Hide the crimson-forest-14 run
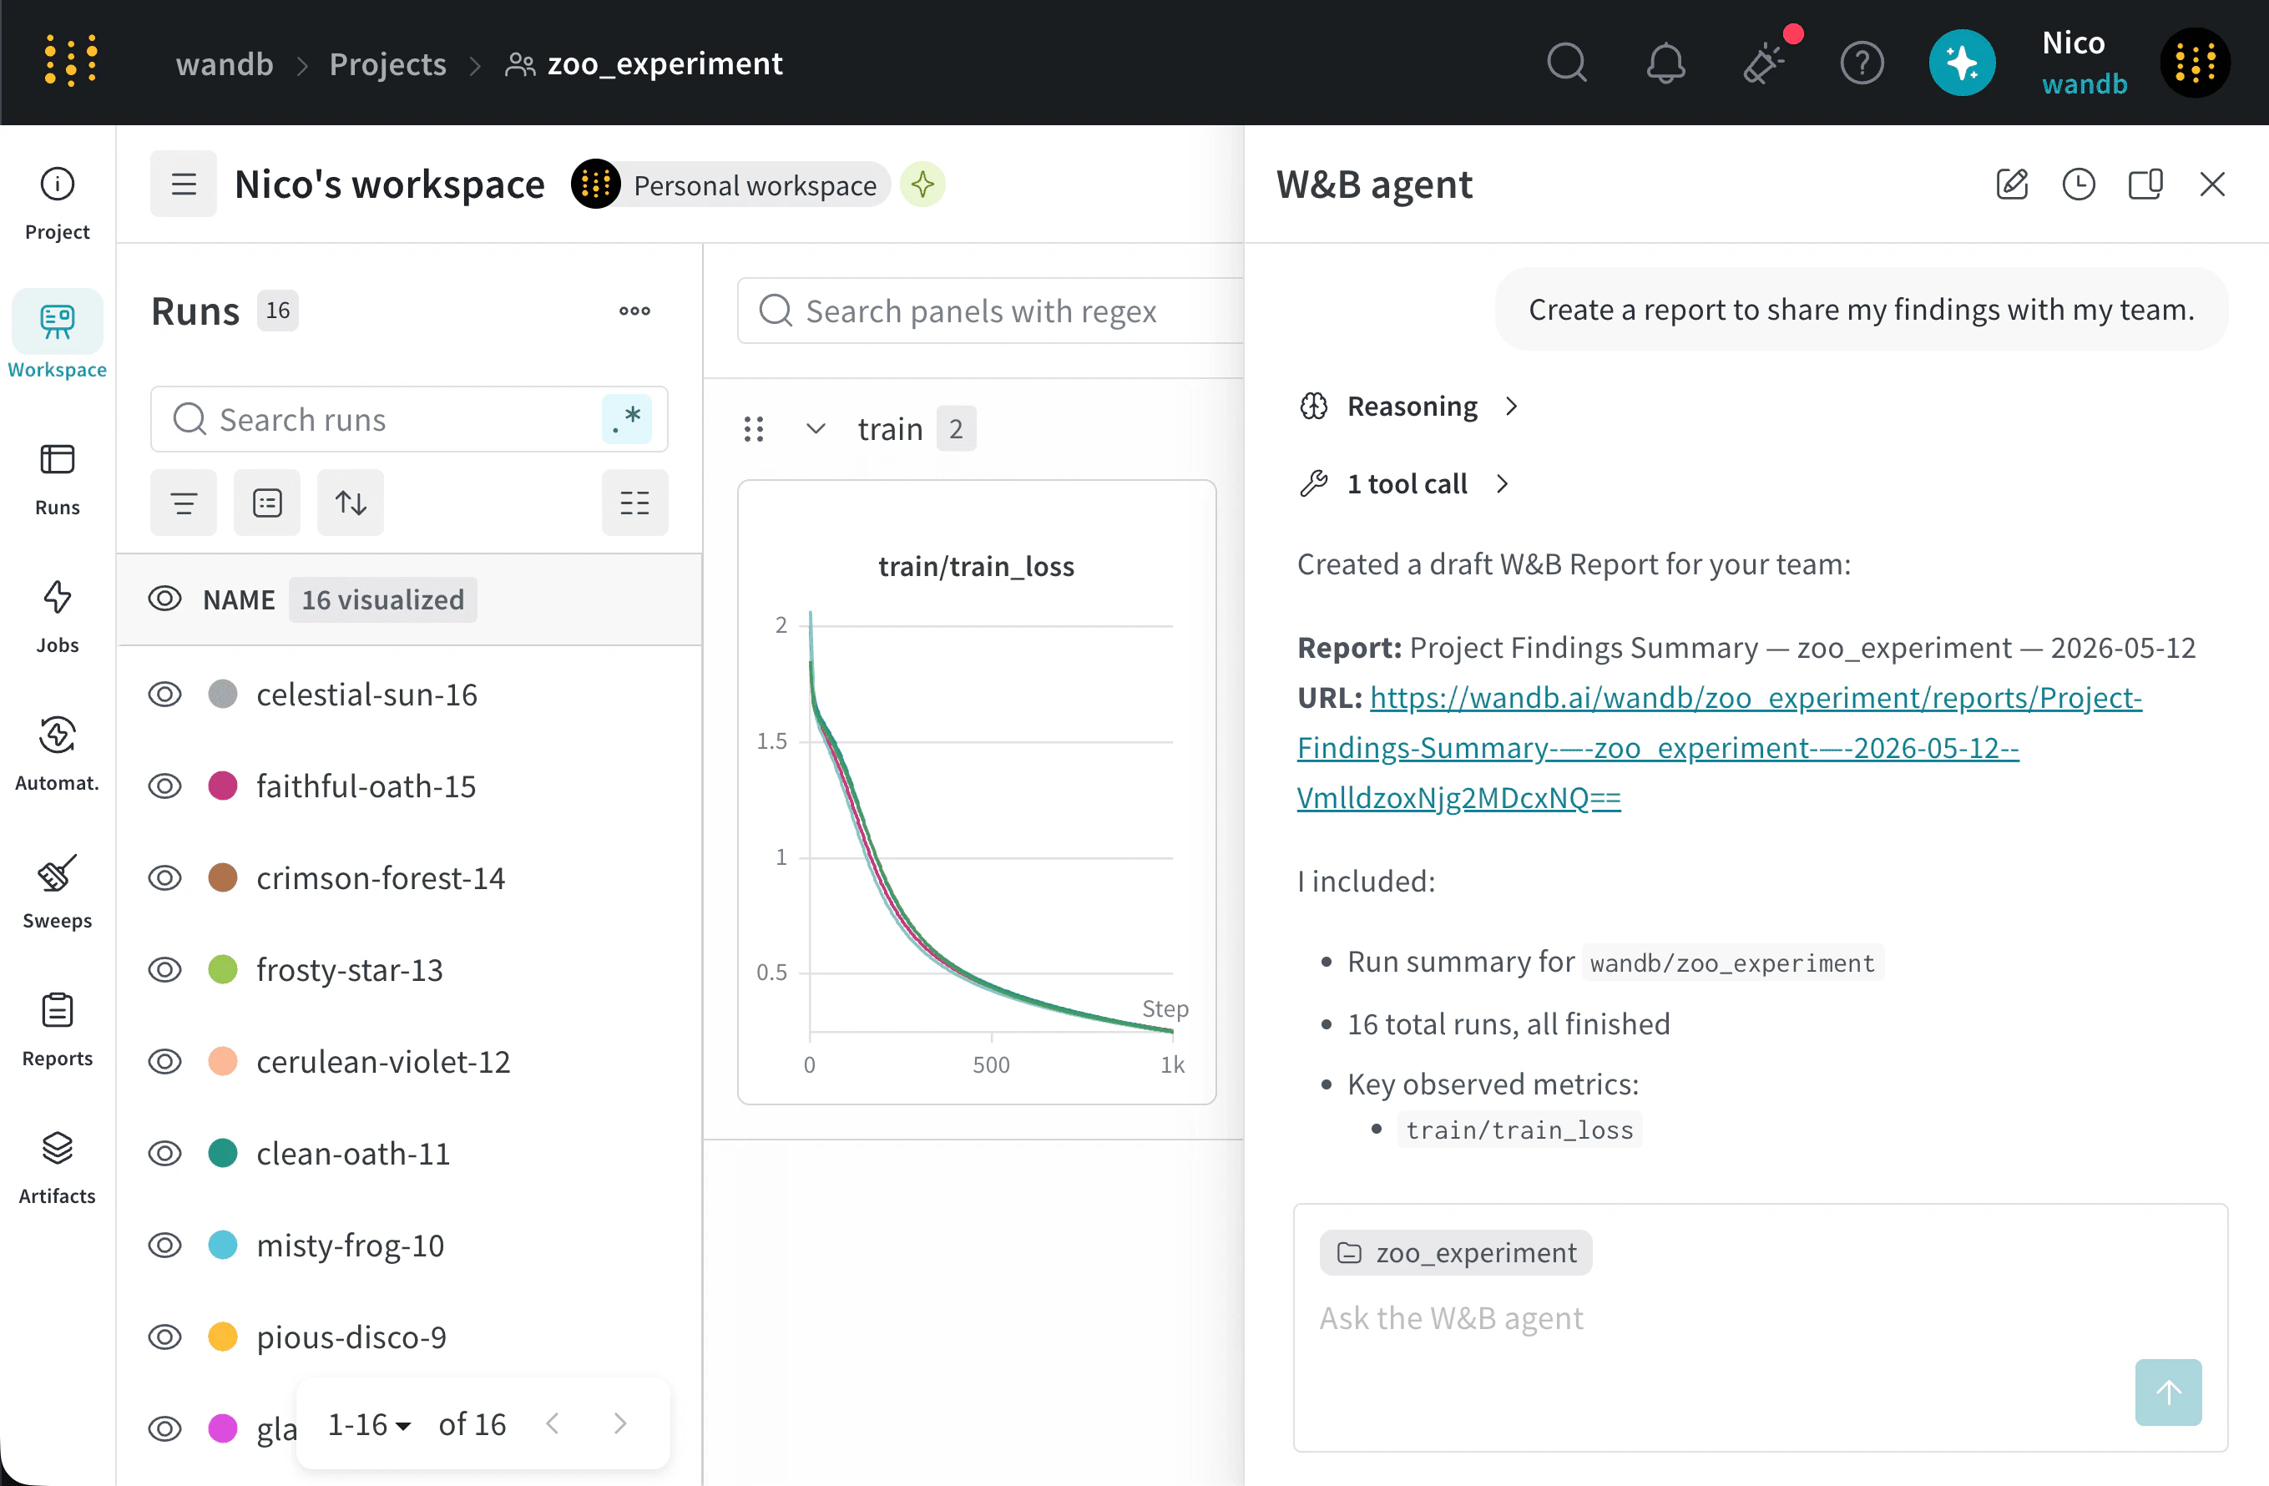This screenshot has height=1486, width=2269. click(x=164, y=878)
